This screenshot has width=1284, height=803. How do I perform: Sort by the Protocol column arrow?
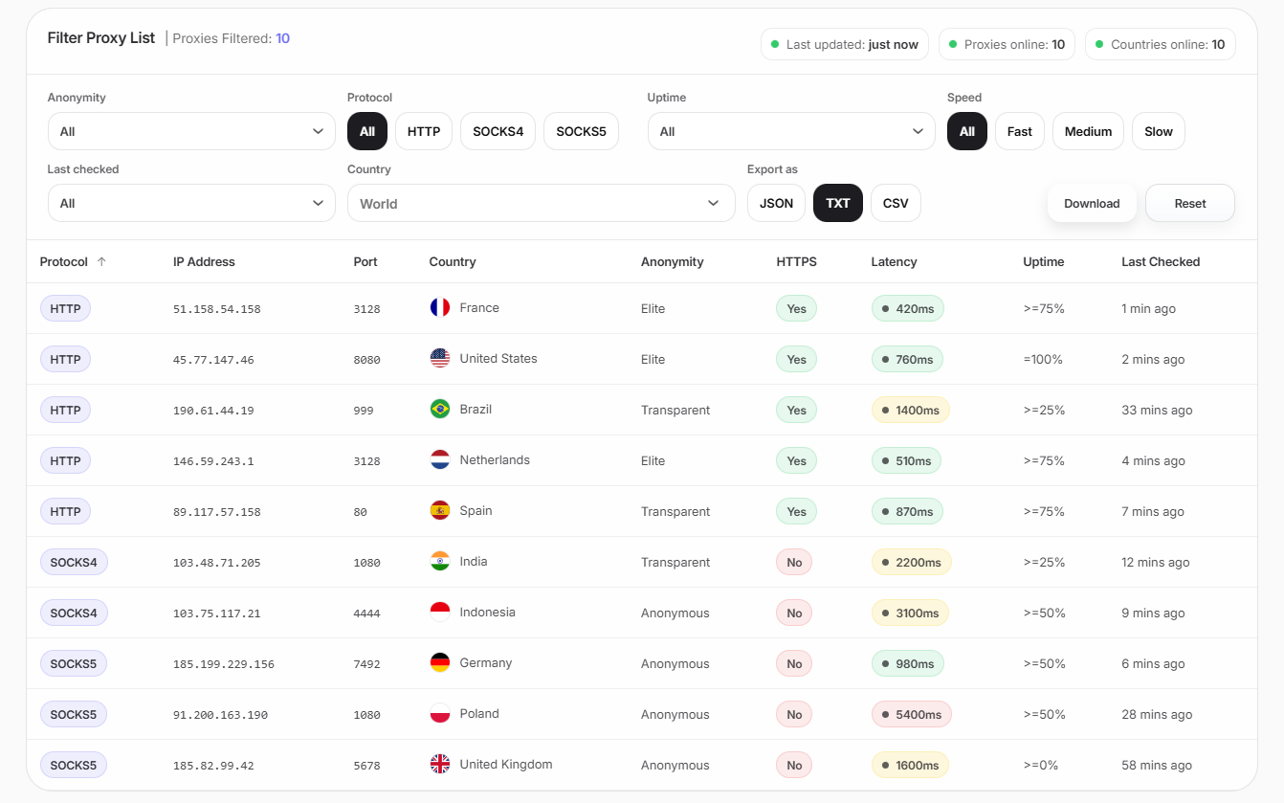point(101,261)
